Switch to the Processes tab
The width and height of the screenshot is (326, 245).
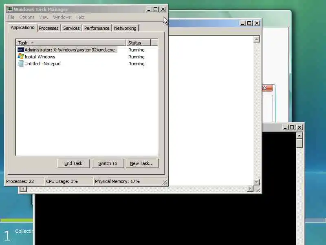[48, 28]
